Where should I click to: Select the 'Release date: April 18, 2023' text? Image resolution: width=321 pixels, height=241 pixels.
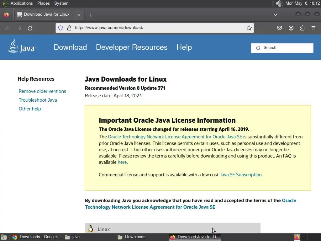point(113,96)
